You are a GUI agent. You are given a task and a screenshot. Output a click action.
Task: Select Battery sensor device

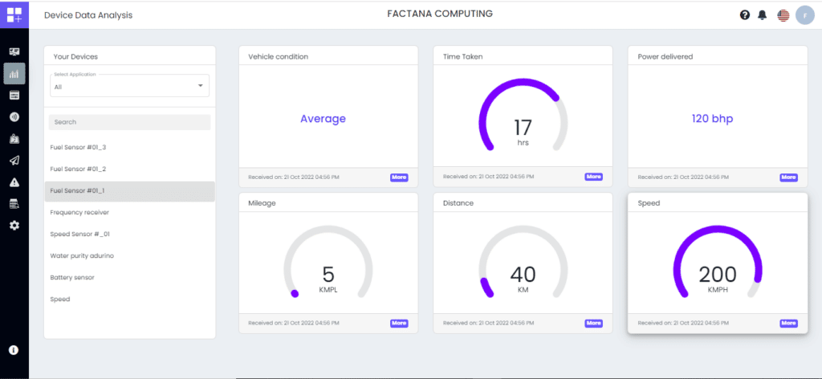[129, 277]
